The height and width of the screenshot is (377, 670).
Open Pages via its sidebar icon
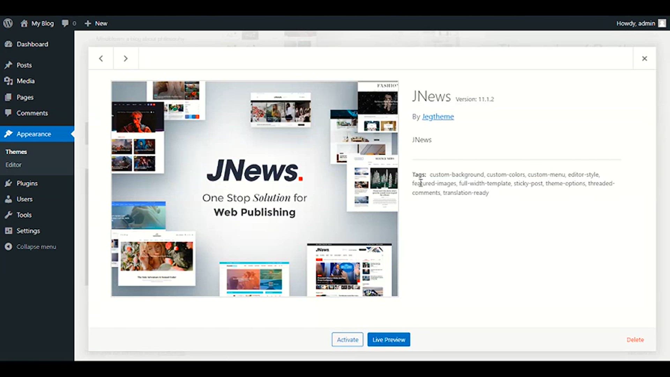[x=9, y=97]
